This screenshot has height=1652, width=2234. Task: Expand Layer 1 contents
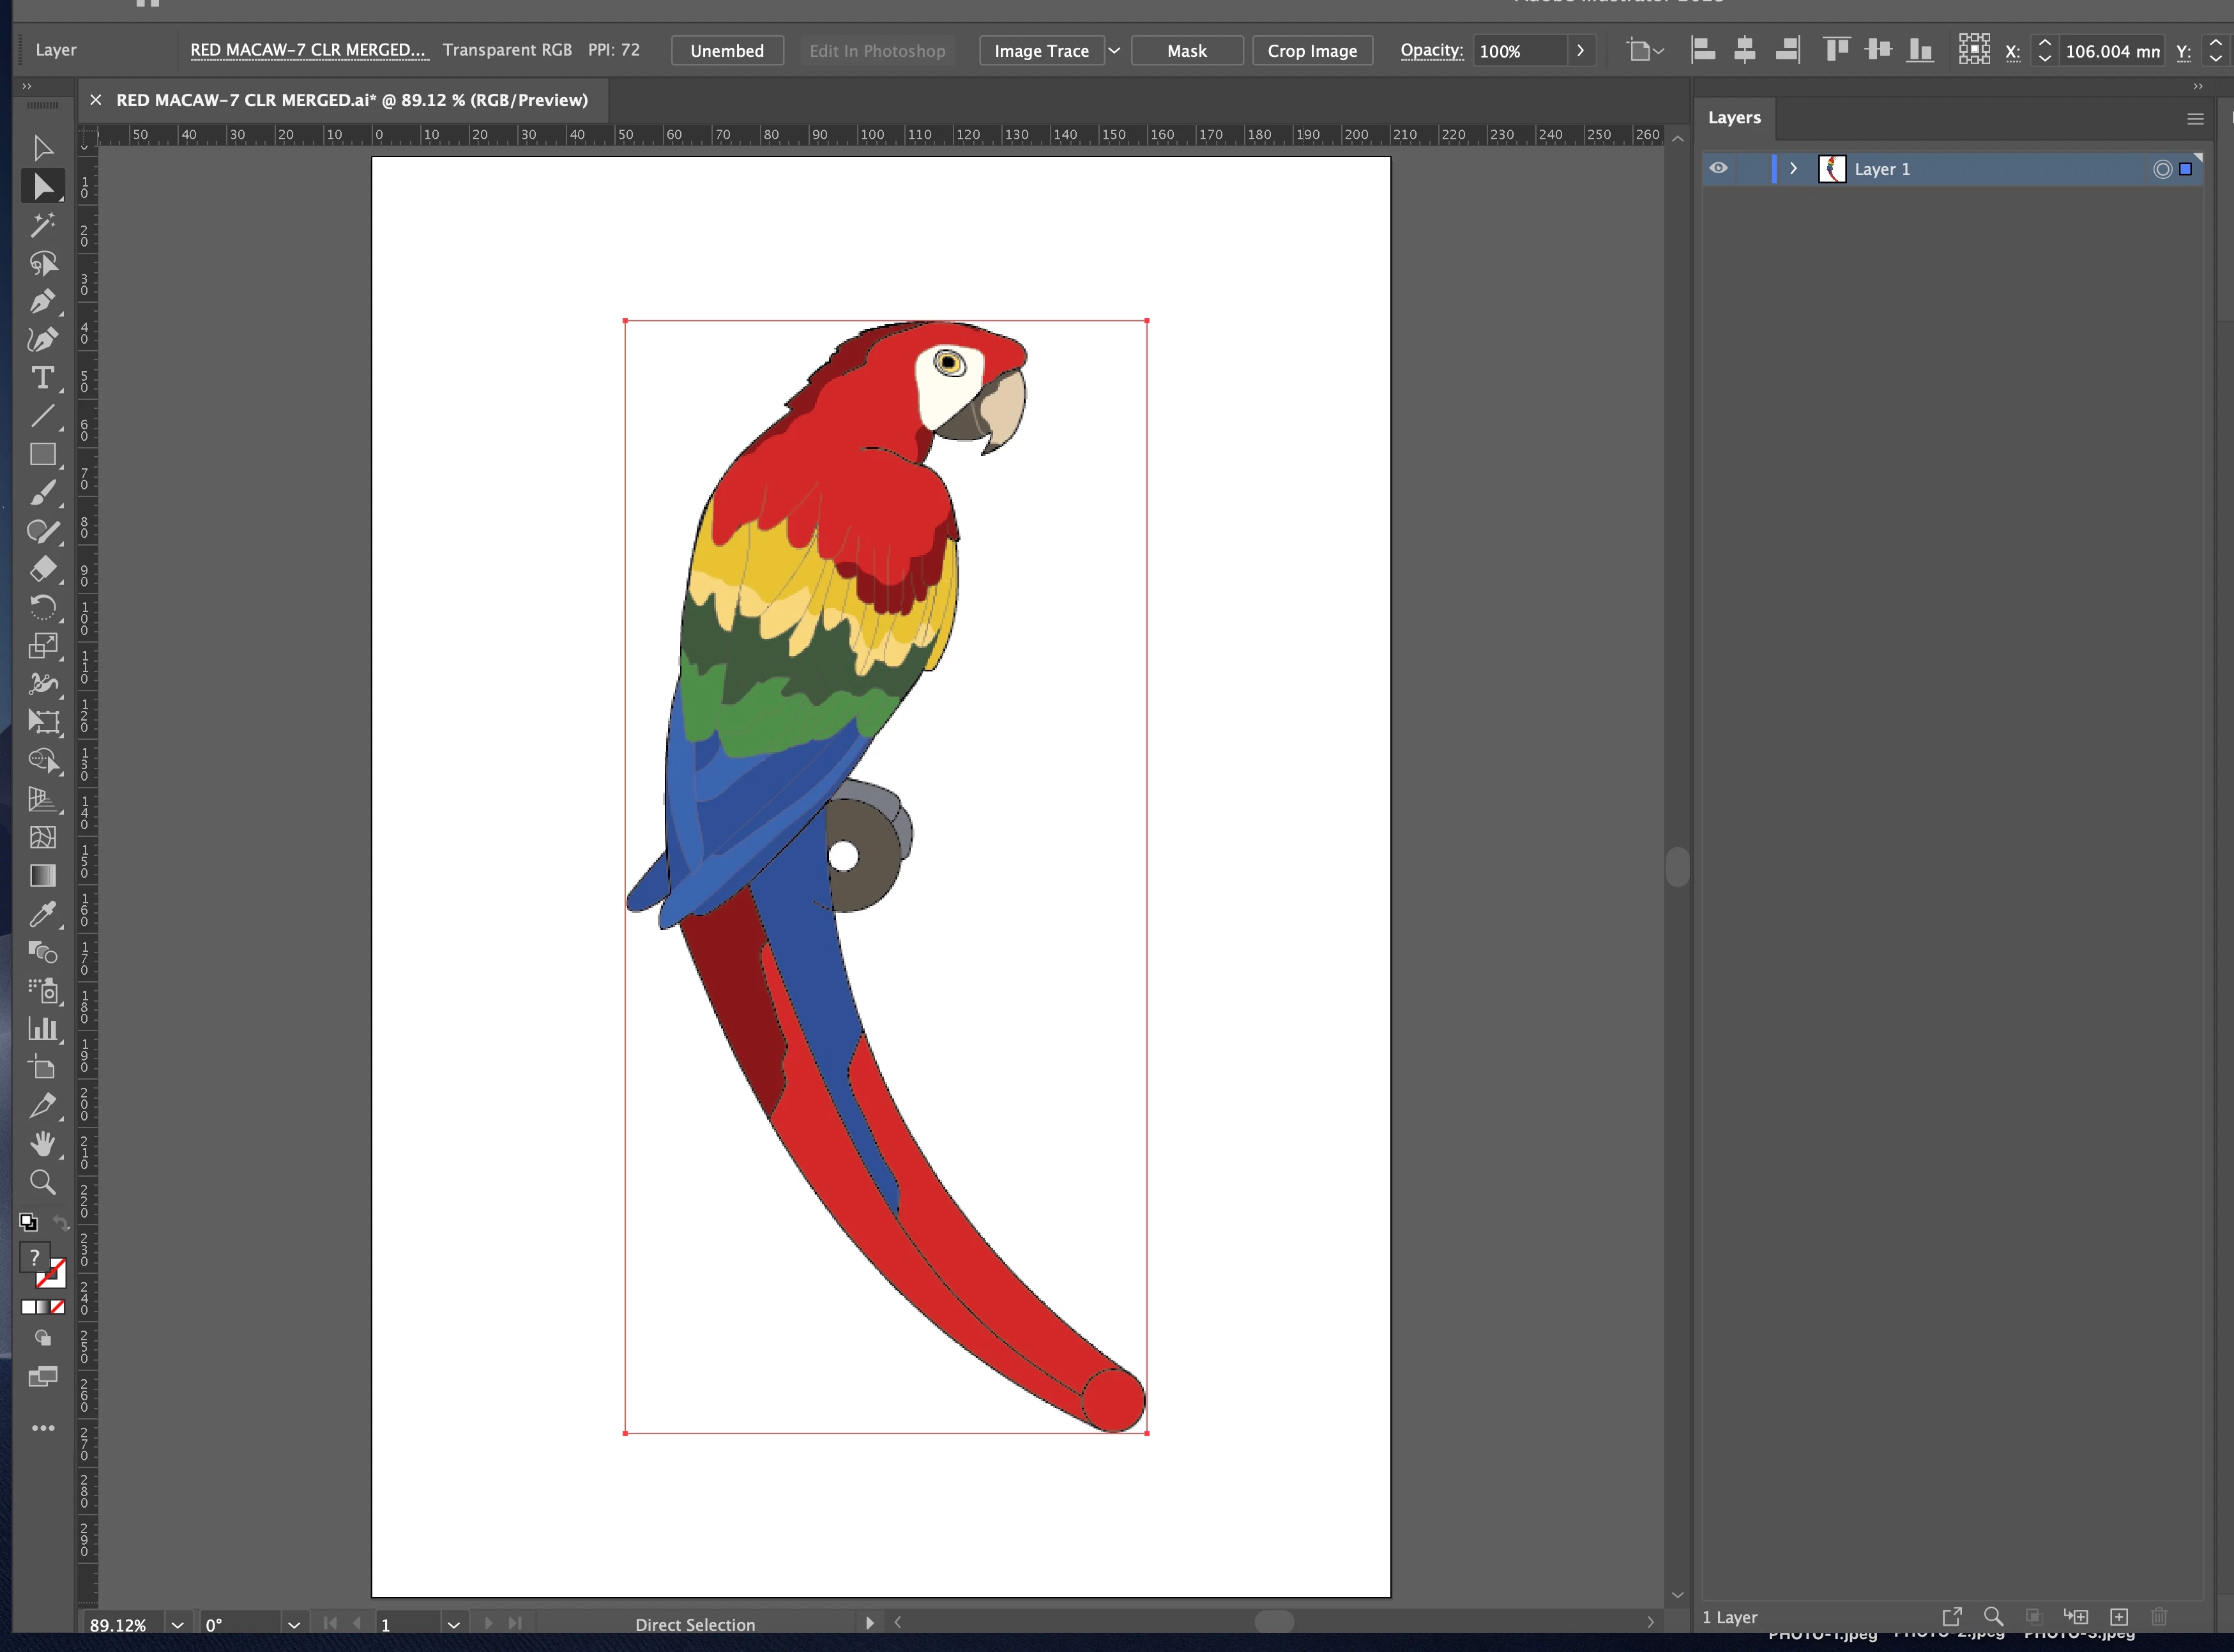pos(1793,169)
